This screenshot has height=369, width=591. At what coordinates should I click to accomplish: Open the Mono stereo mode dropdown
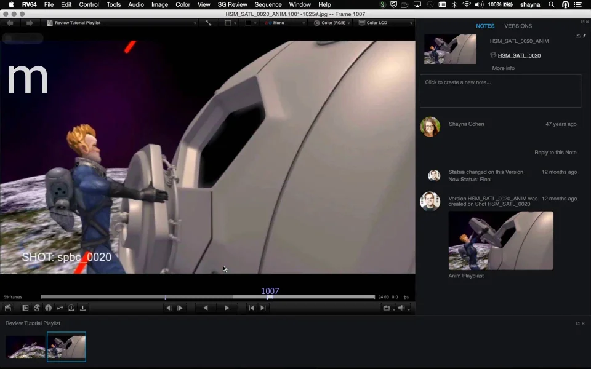[x=284, y=23]
